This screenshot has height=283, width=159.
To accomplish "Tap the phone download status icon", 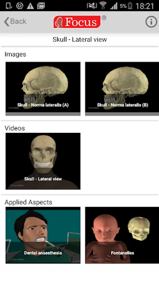I will click(9, 6).
